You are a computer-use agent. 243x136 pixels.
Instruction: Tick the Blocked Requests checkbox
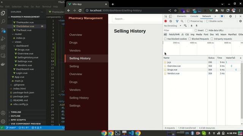[x=189, y=39]
